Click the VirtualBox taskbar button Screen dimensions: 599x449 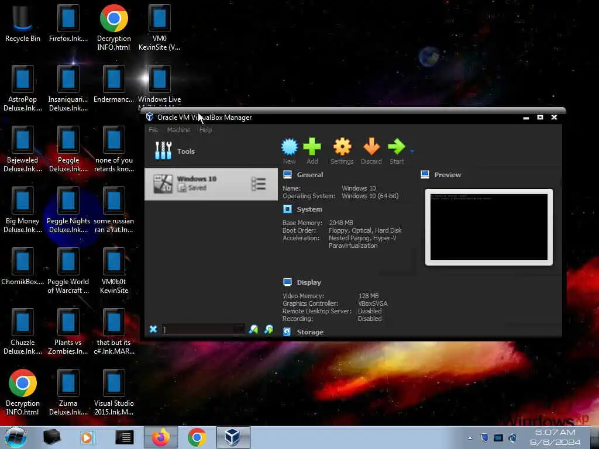pyautogui.click(x=233, y=437)
